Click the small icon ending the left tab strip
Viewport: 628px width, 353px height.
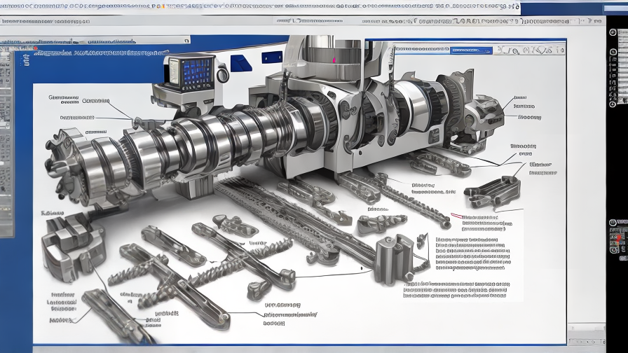point(186,41)
